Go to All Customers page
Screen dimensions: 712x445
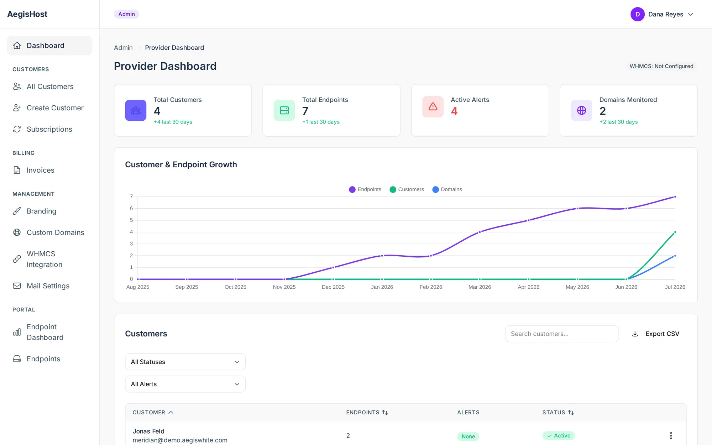49,87
